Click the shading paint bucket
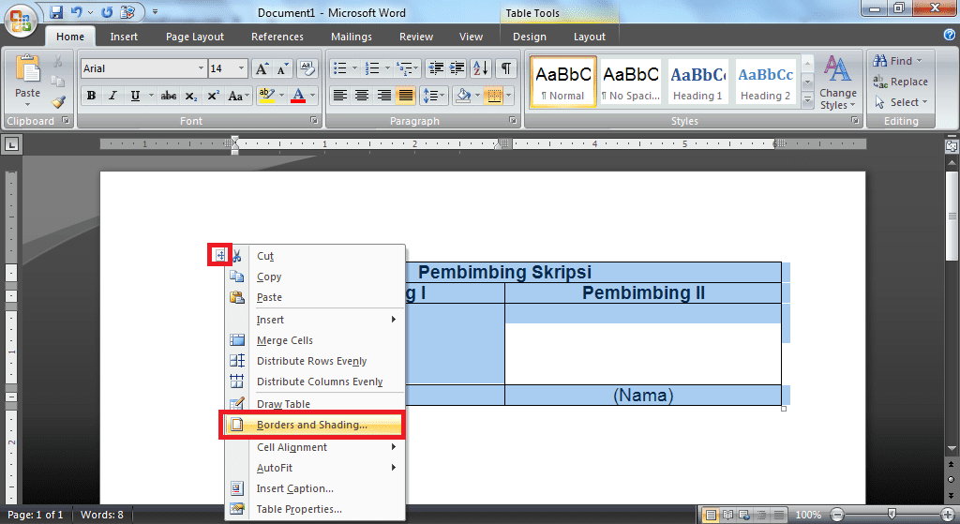The width and height of the screenshot is (960, 524). click(x=463, y=96)
